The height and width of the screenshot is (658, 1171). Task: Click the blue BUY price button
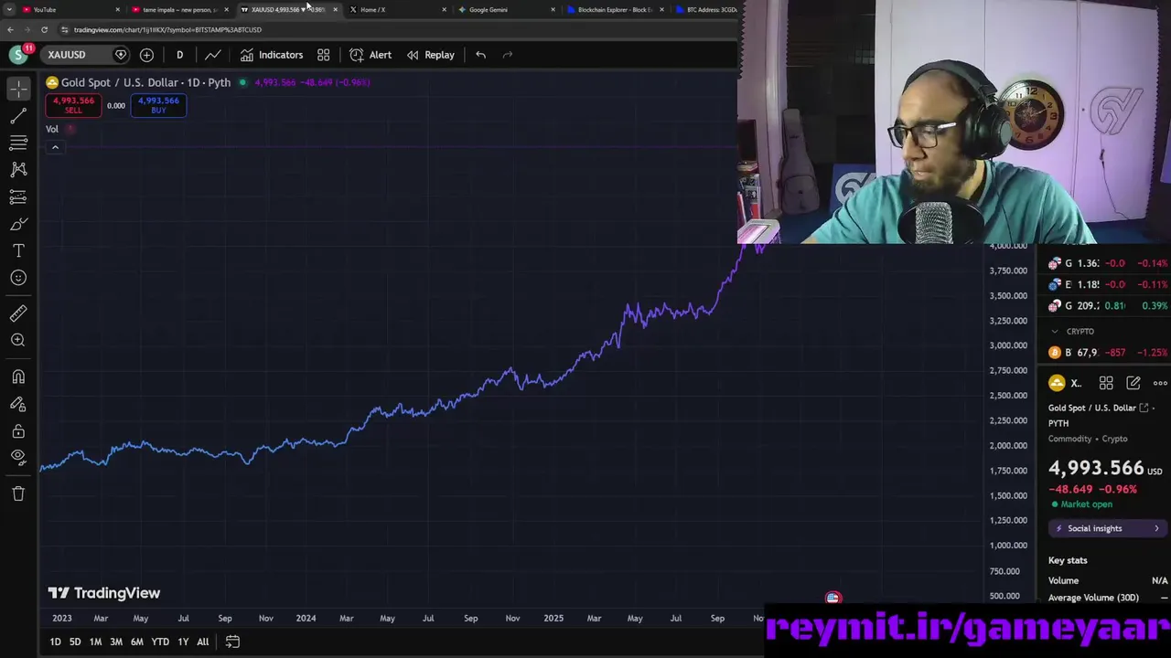click(158, 105)
